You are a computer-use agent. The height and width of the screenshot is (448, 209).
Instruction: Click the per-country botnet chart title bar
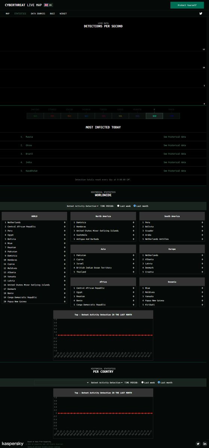pos(103,393)
